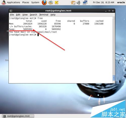This screenshot has height=118, width=126.
Task: Launch Firefox from the top panel
Action: [x=44, y=2]
